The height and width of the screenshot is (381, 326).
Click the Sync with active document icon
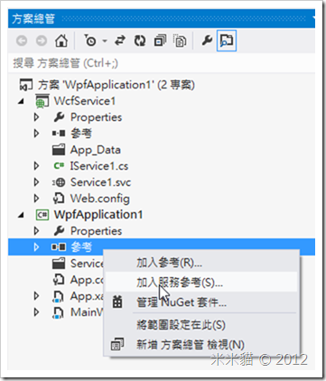120,41
